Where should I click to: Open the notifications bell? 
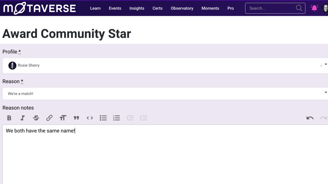coord(314,8)
